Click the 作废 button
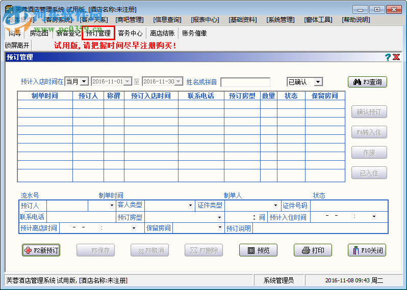The height and width of the screenshot is (290, 407). pos(369,153)
